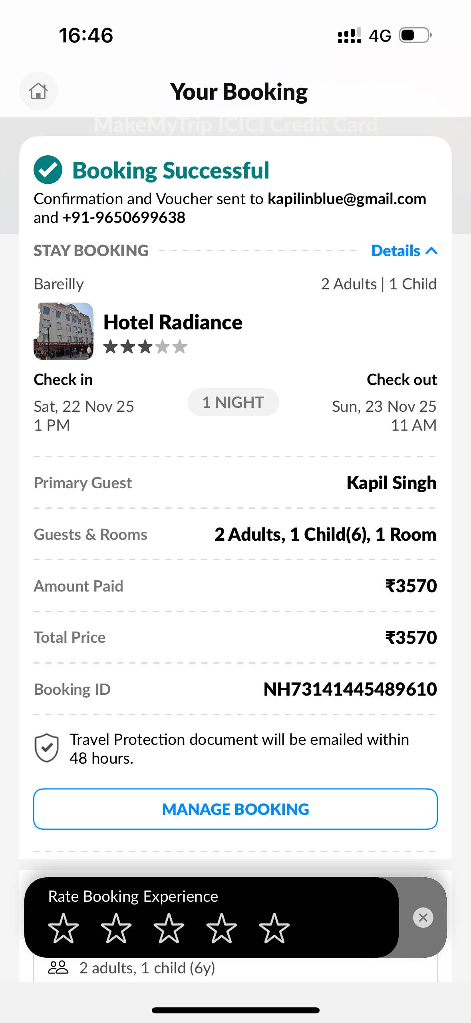471x1023 pixels.
Task: Rate booking experience one star
Action: click(x=64, y=928)
